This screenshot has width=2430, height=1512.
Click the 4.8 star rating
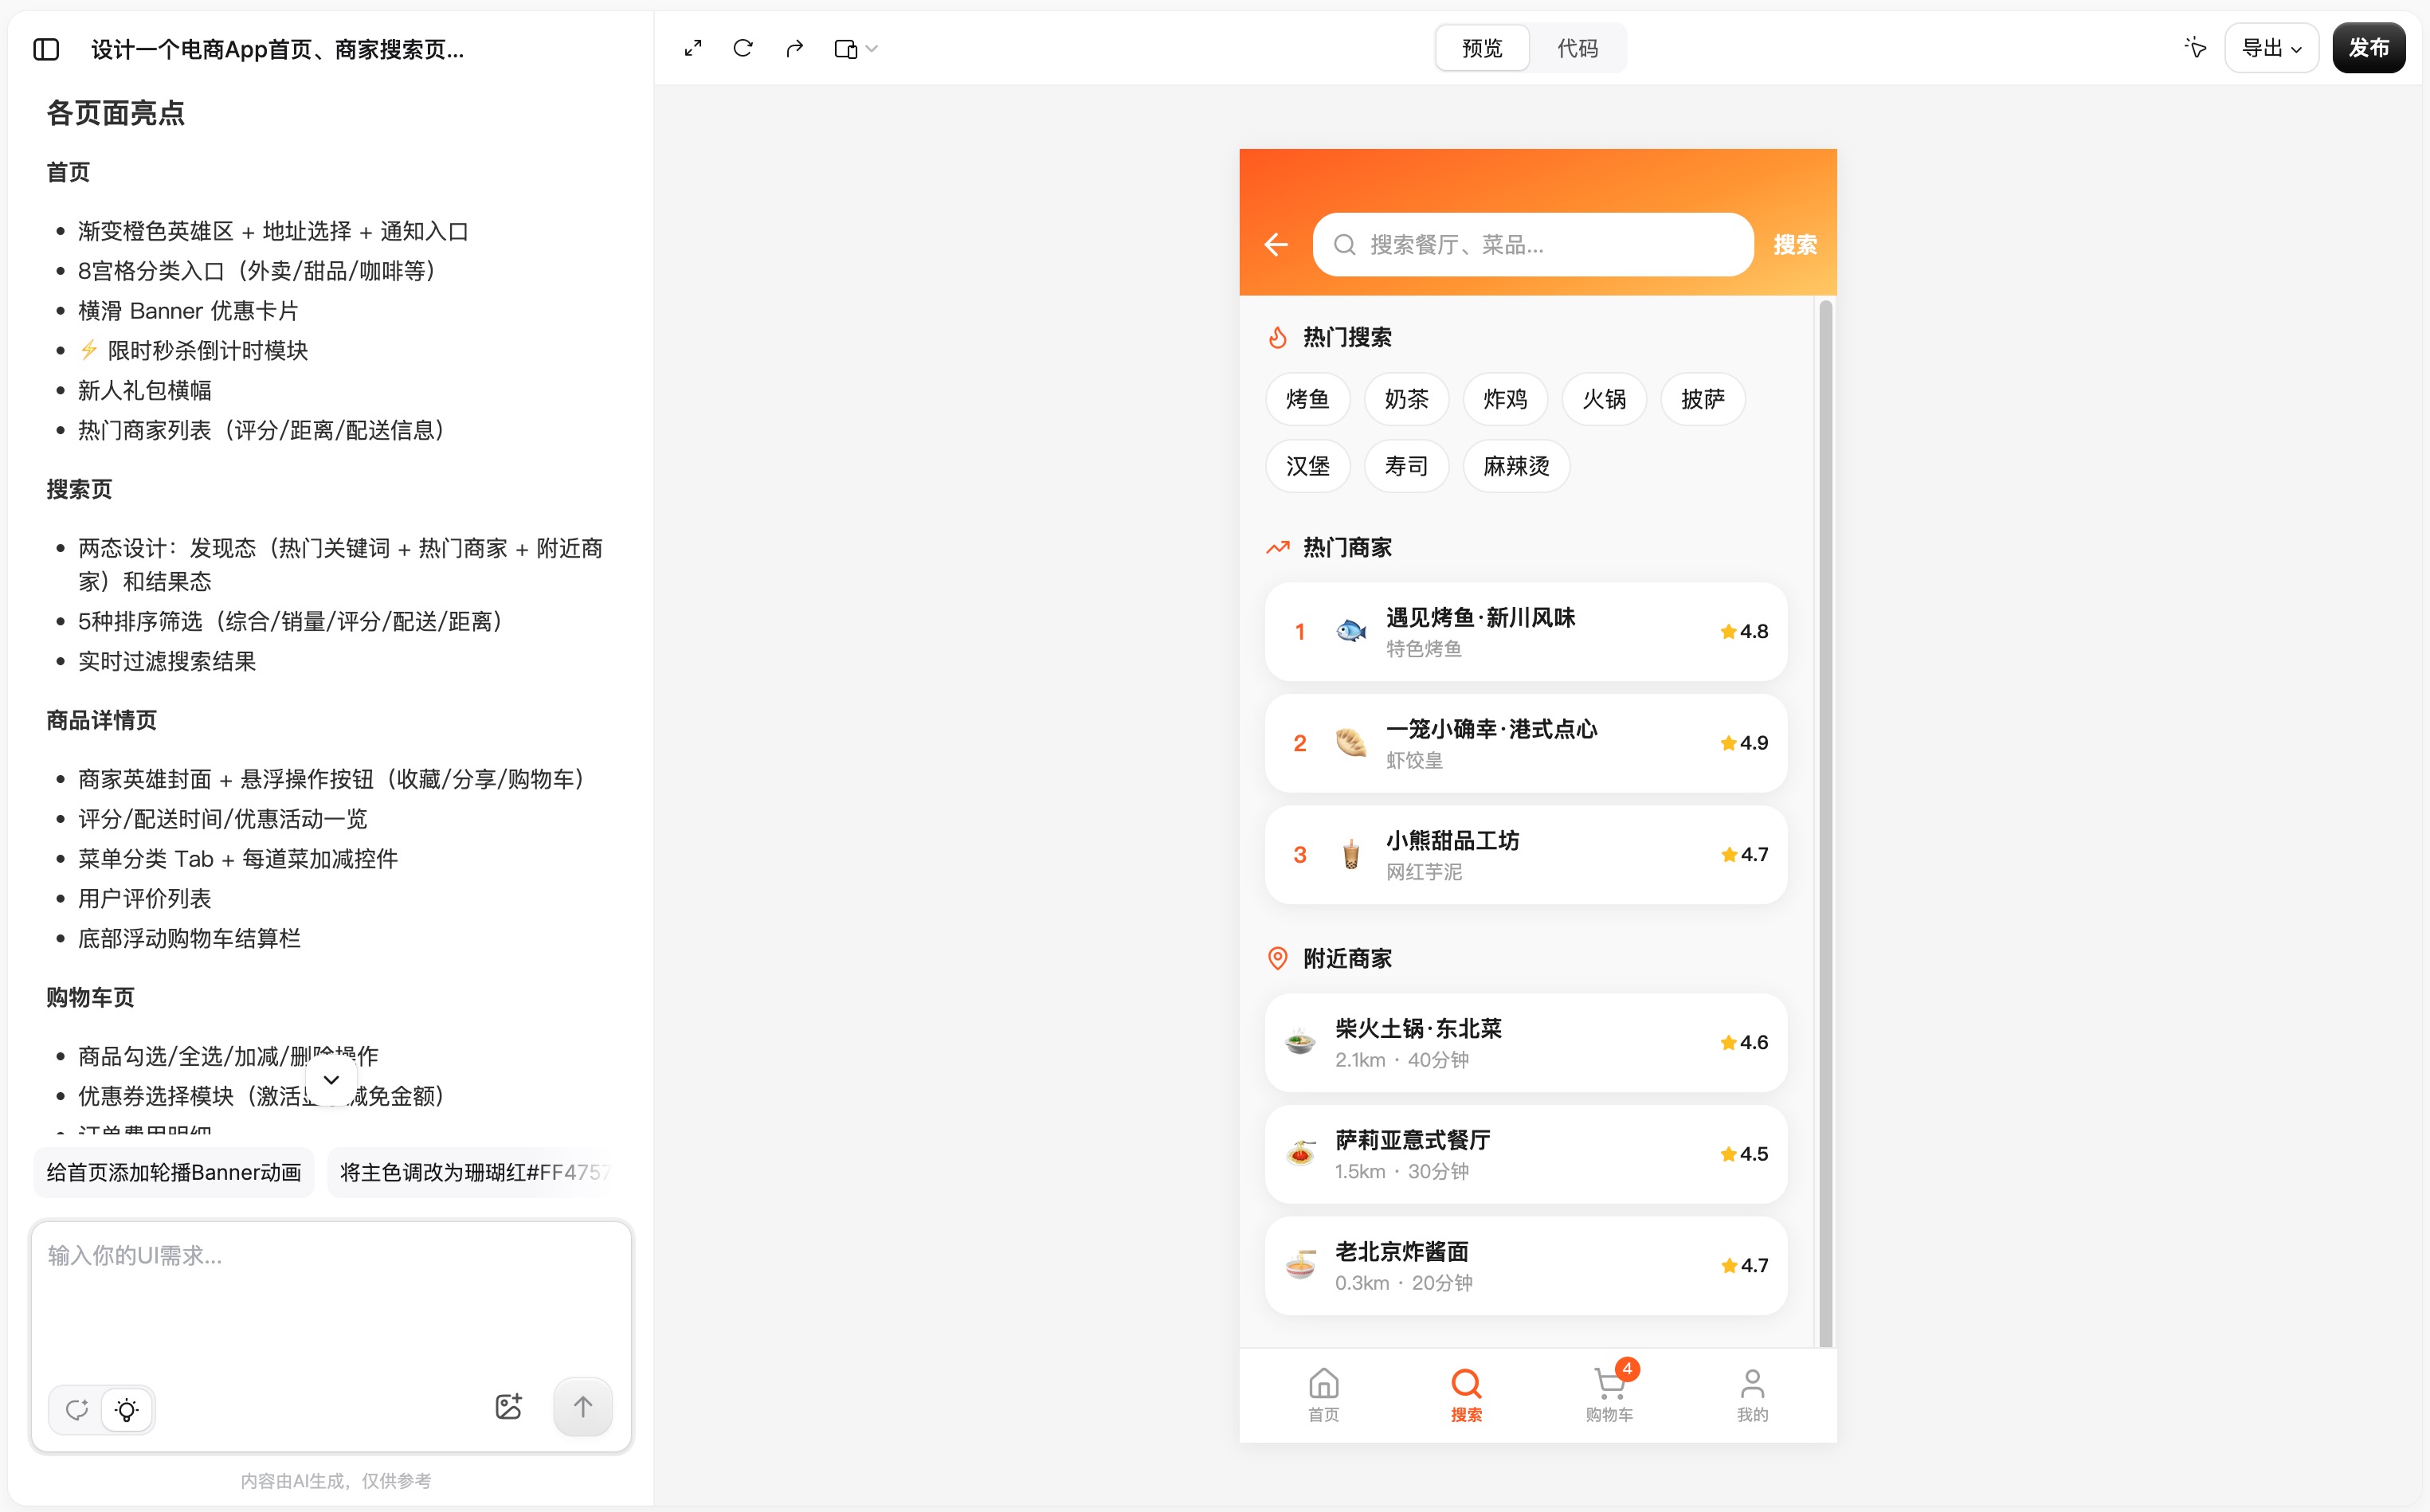click(1743, 632)
